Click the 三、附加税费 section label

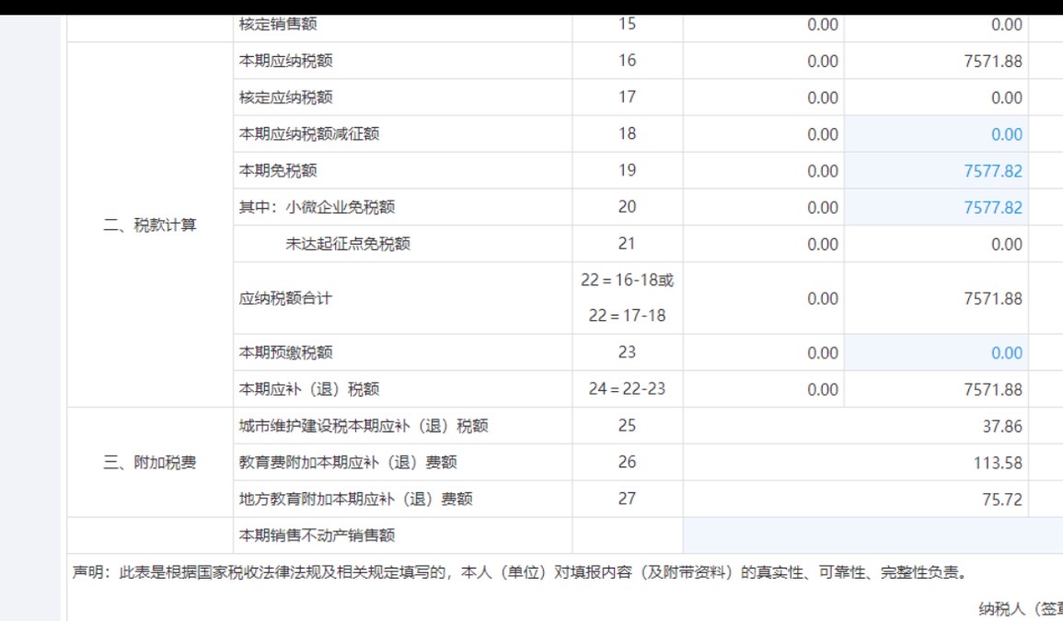(x=150, y=463)
